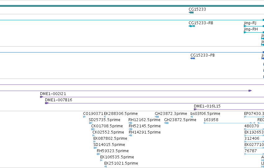The height and width of the screenshot is (168, 264).
Task: Select the CG15233-RB transcript glyph
Action: coord(192,26)
